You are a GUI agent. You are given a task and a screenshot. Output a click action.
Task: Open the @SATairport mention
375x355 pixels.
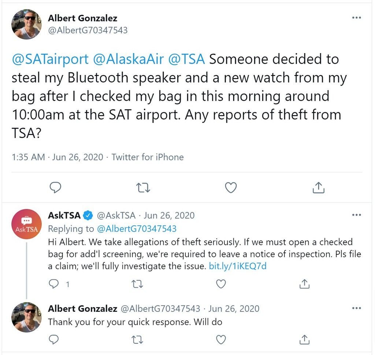pyautogui.click(x=50, y=59)
